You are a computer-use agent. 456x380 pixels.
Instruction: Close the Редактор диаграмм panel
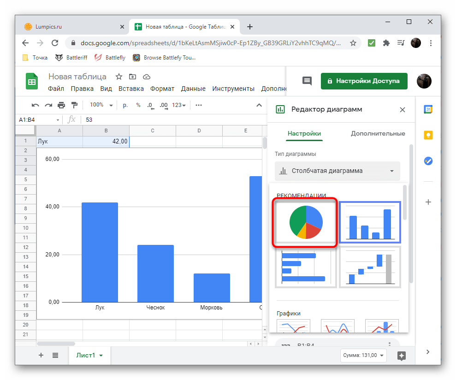tap(403, 110)
